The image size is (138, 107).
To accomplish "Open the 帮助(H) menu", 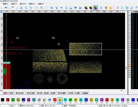I will pos(41,4).
